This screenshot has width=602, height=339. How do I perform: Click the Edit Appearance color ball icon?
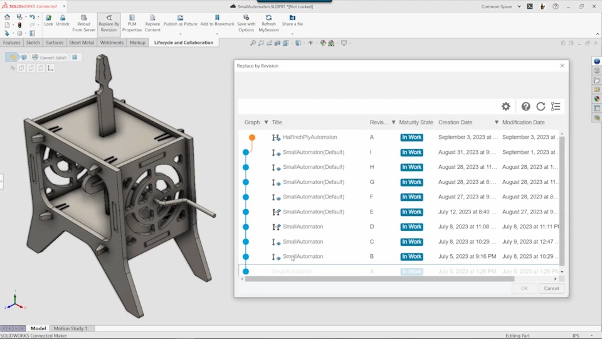tap(323, 43)
